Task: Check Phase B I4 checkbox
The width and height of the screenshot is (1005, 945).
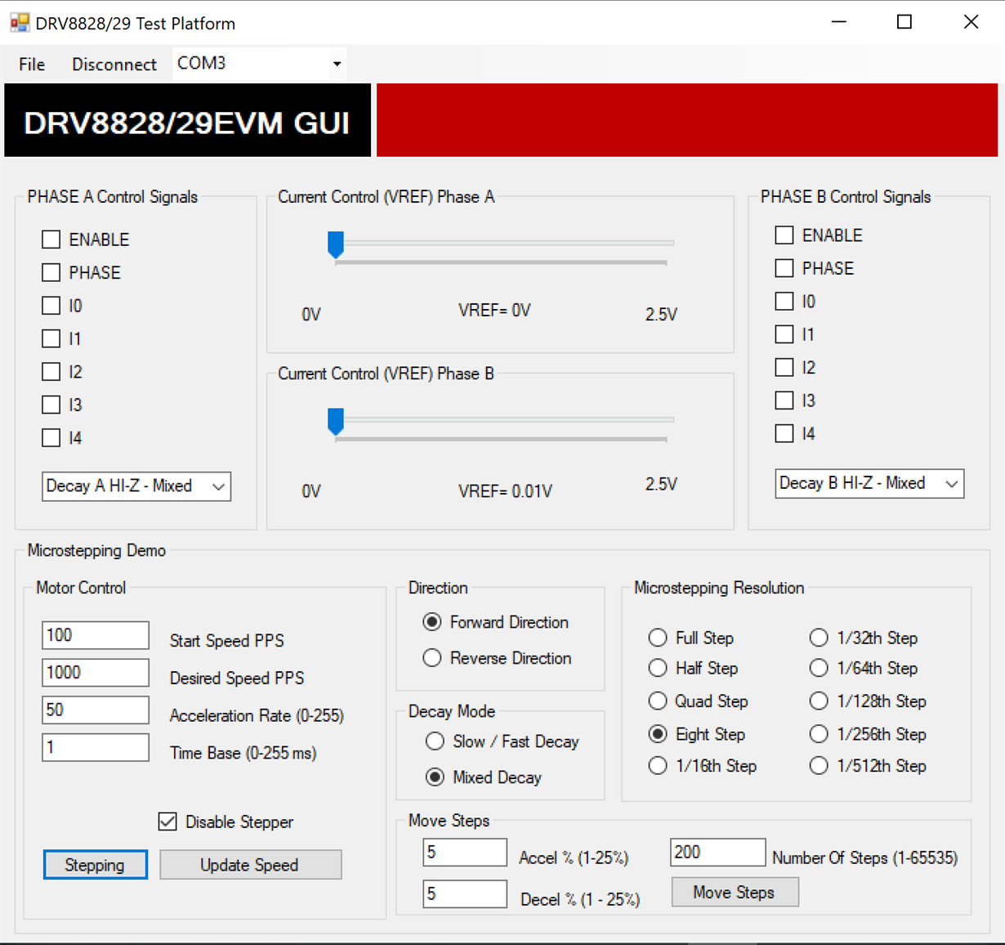Action: coord(784,434)
